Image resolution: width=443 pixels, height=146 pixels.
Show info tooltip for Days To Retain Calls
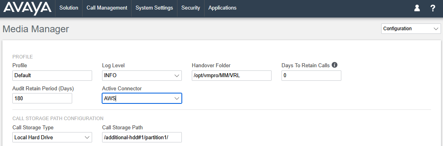(335, 65)
